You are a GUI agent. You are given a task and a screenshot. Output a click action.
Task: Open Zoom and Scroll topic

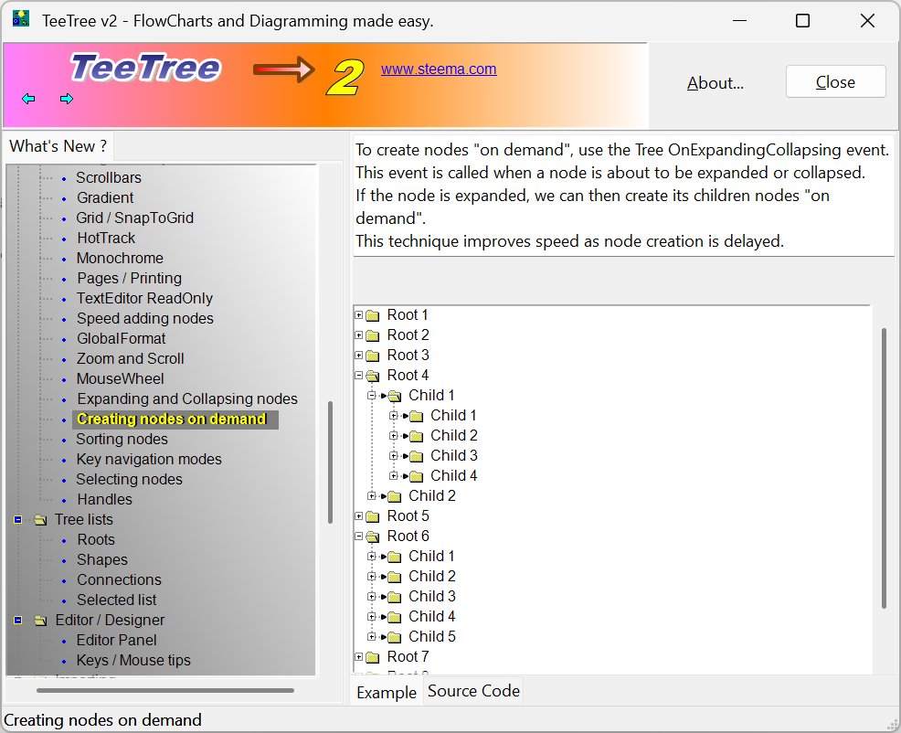click(x=131, y=359)
